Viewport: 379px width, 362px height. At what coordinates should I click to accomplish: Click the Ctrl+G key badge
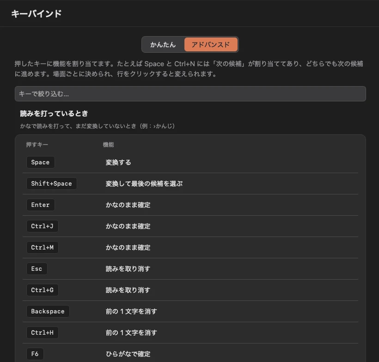click(43, 290)
